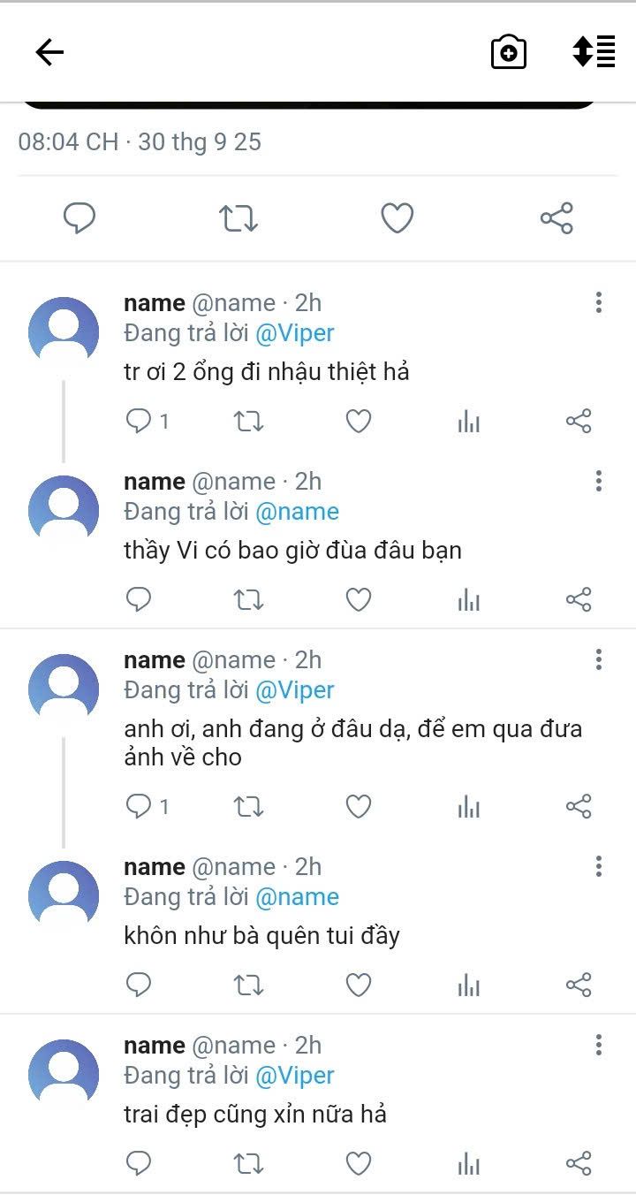Share the "khôn như bà" reply
The image size is (636, 1195).
click(x=579, y=985)
